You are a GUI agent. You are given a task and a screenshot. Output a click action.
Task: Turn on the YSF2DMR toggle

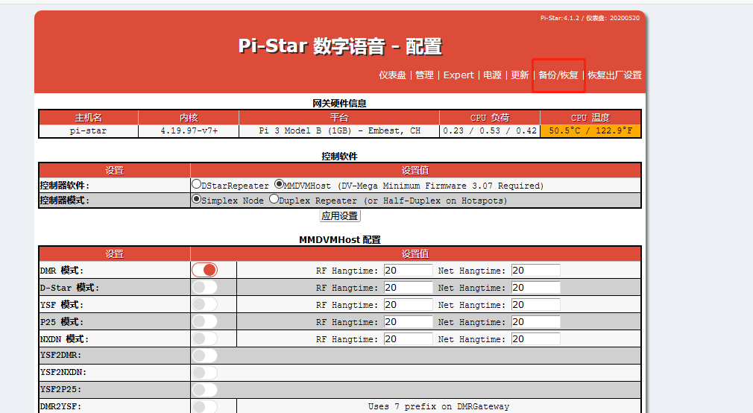coord(204,356)
